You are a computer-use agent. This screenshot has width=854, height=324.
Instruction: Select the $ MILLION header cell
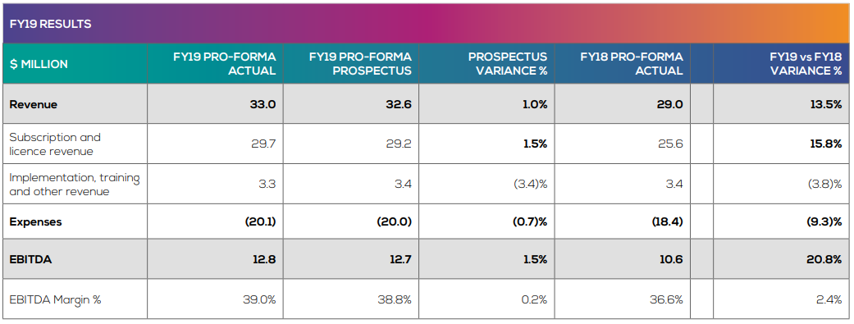(75, 64)
